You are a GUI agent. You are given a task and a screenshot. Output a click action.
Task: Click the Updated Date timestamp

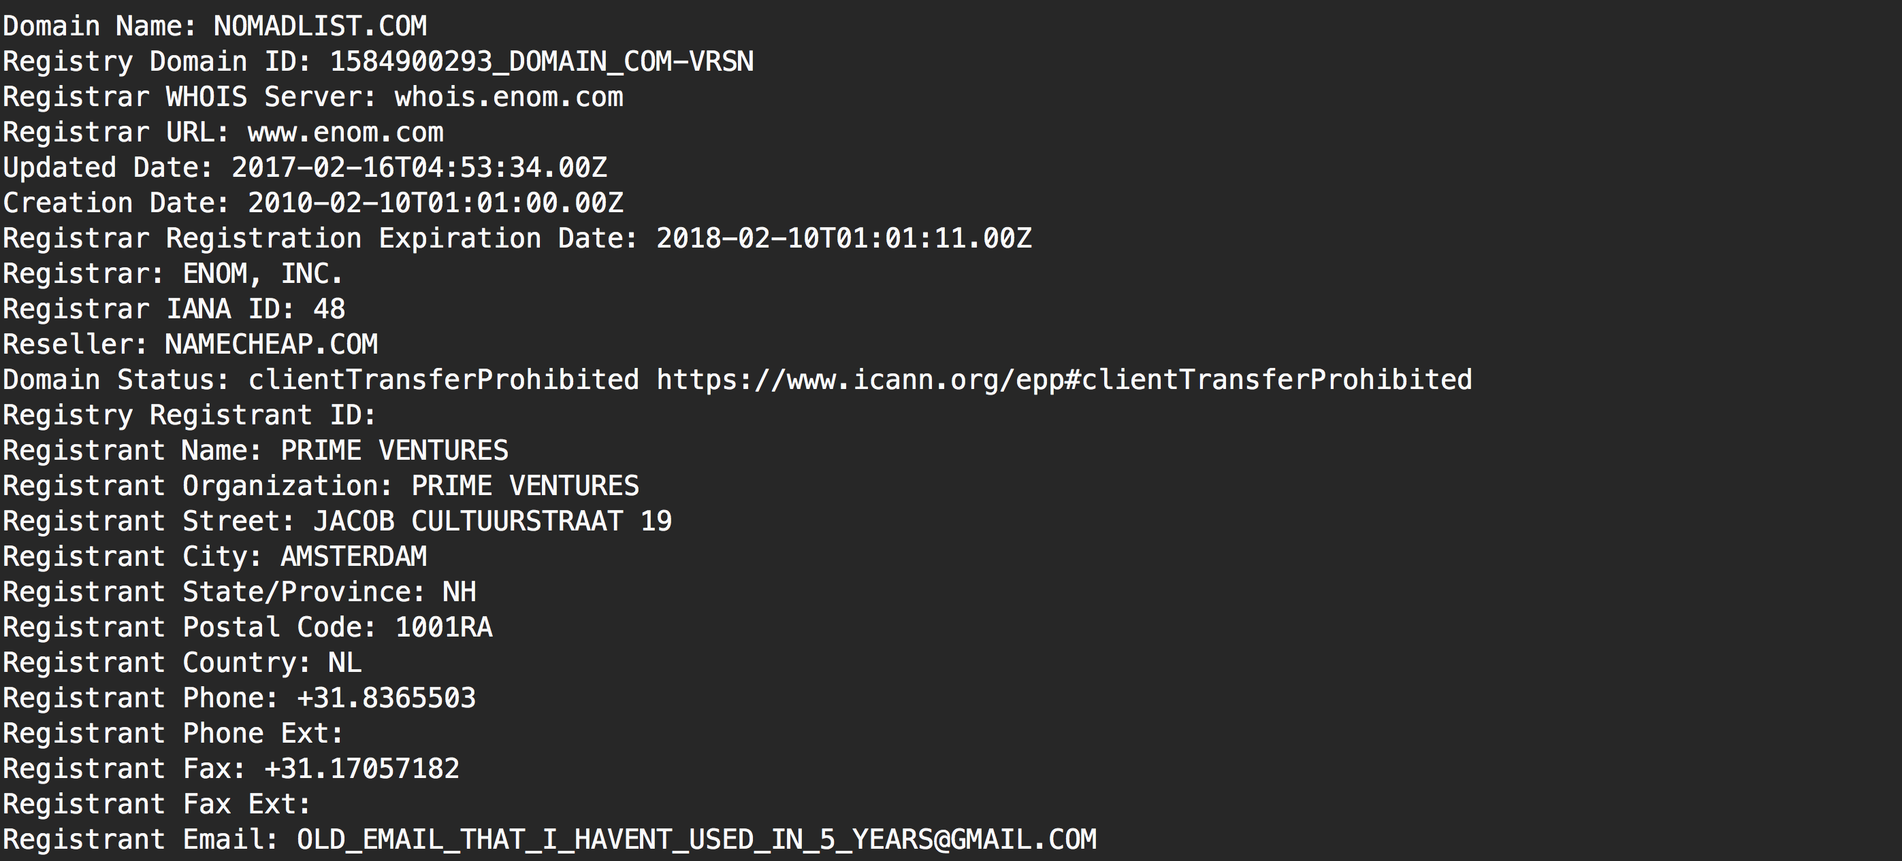[x=419, y=167]
